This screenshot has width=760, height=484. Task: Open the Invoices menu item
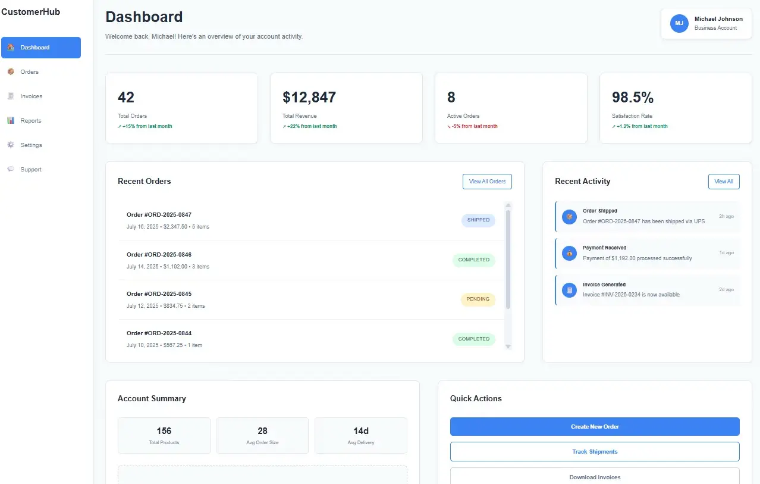pyautogui.click(x=31, y=96)
